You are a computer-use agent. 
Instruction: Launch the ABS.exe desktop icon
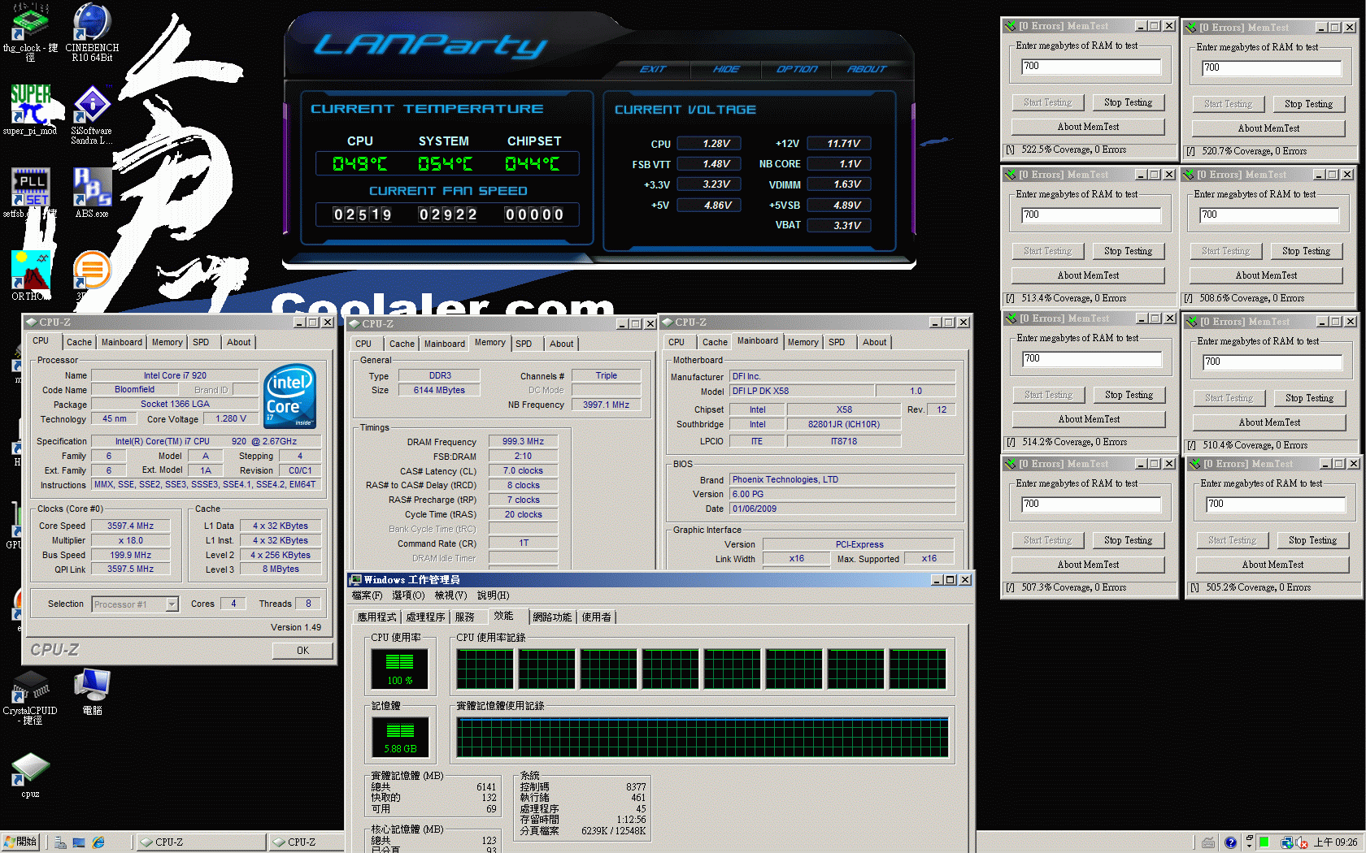92,193
